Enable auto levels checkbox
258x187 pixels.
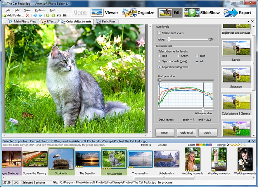(159, 33)
